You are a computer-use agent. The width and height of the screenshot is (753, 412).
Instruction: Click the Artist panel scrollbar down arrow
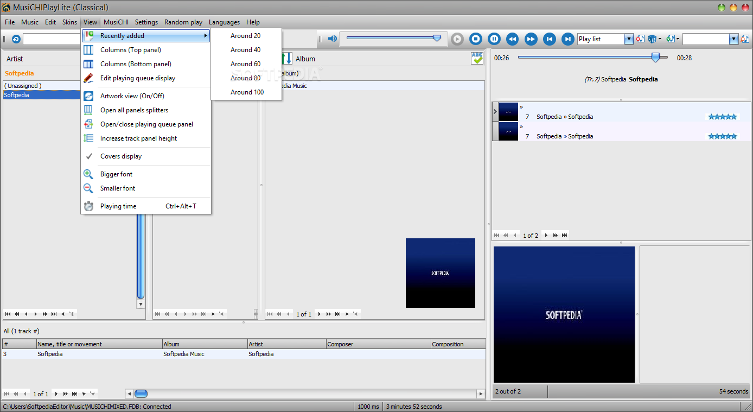pyautogui.click(x=141, y=304)
